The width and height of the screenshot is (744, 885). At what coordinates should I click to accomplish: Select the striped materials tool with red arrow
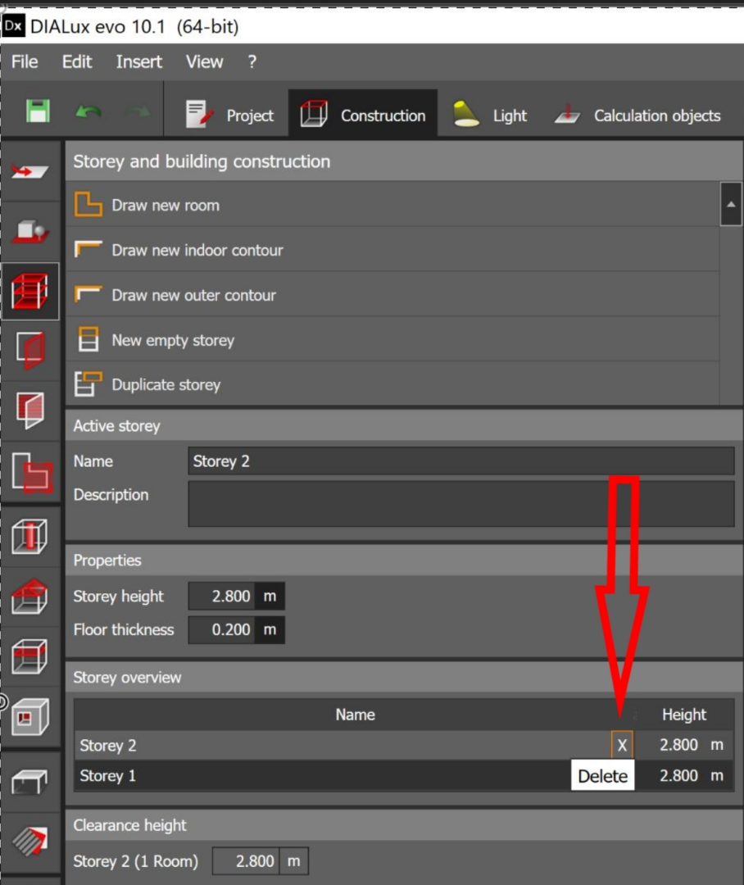coord(30,842)
